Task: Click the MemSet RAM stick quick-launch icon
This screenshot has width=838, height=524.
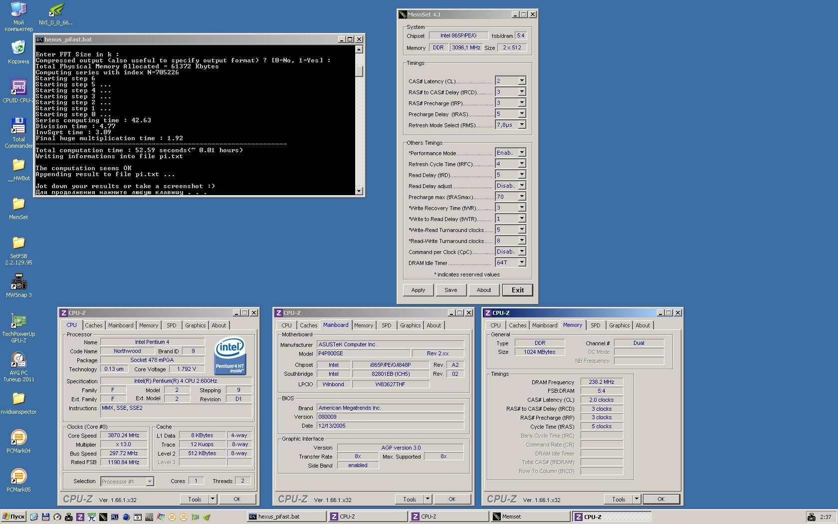Action: (x=103, y=517)
